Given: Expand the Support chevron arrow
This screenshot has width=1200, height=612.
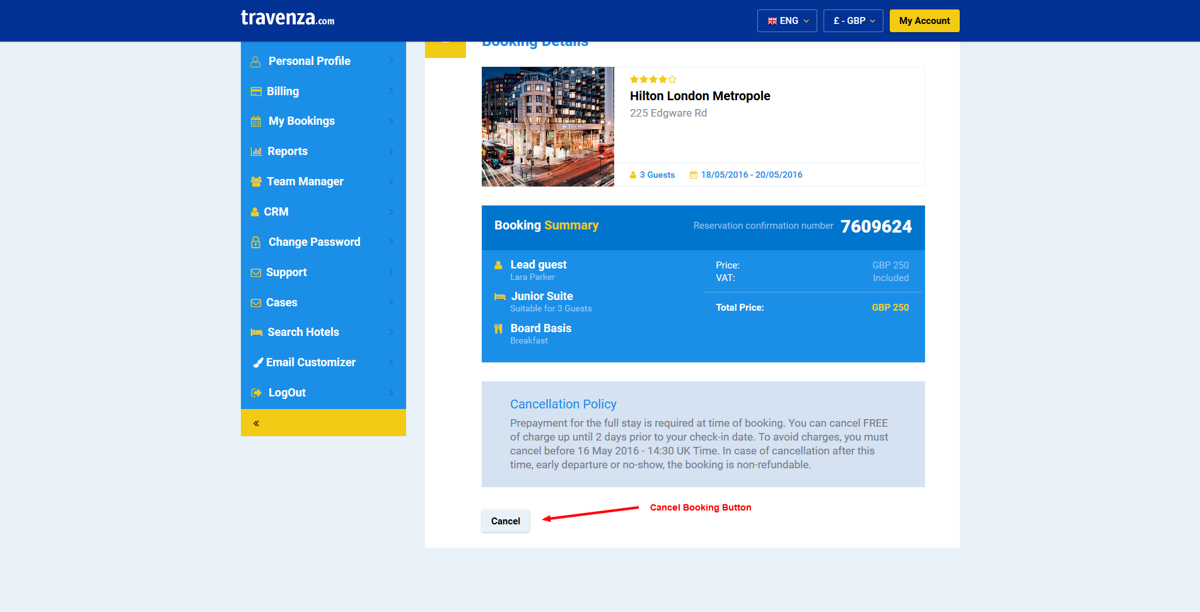Looking at the screenshot, I should click(x=391, y=272).
